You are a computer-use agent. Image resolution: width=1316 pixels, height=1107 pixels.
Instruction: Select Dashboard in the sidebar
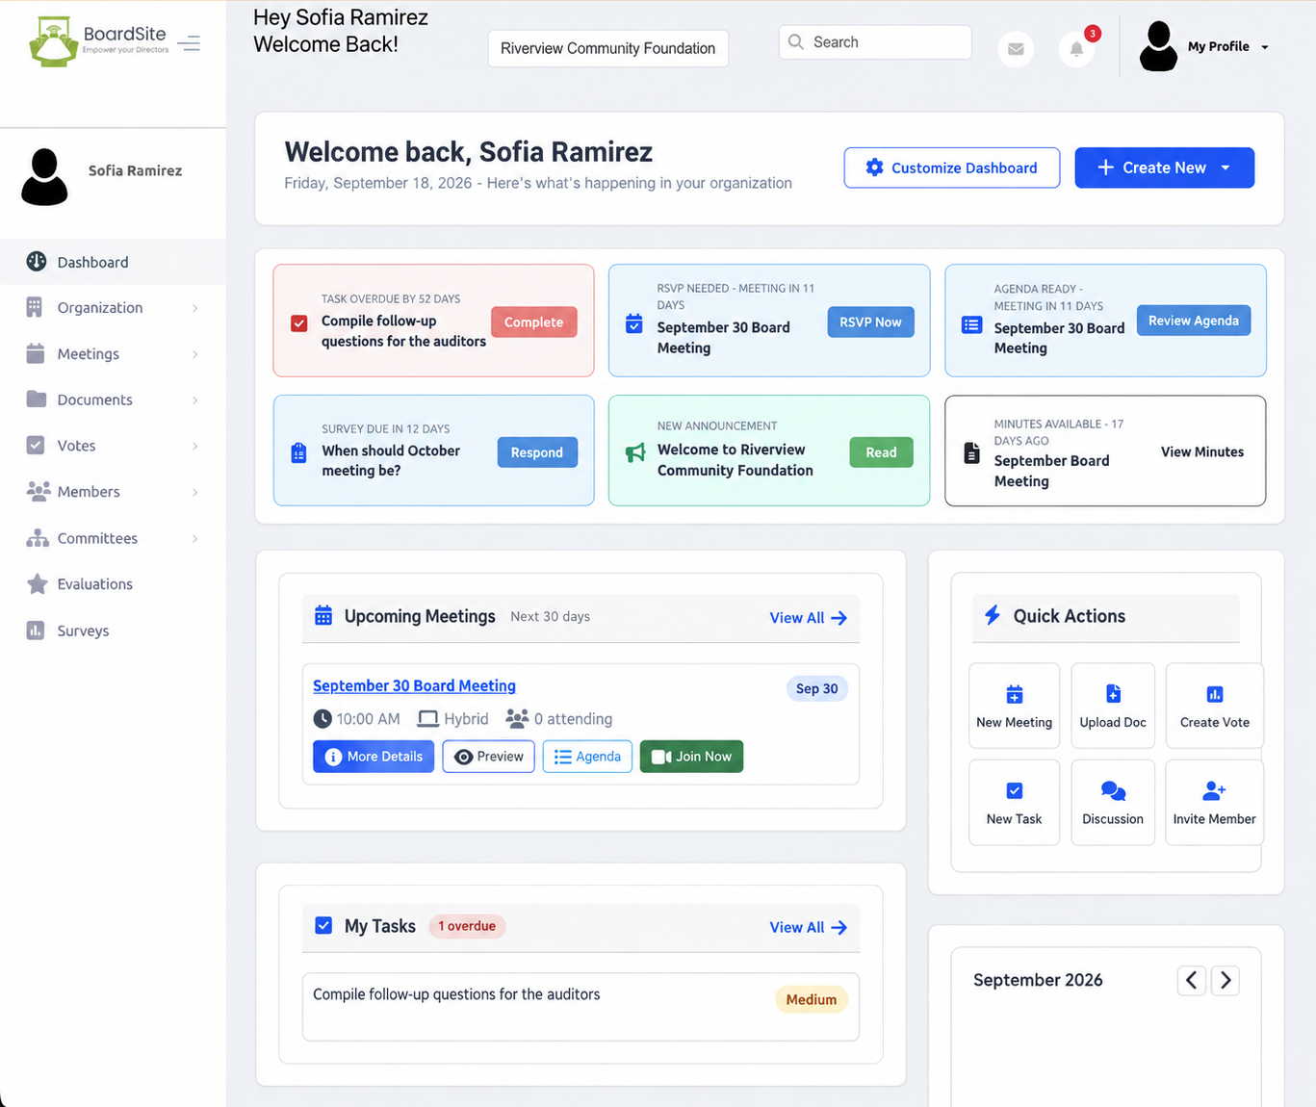113,262
